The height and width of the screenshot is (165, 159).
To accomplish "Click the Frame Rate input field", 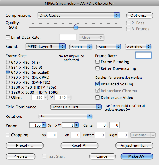I will tap(143, 55).
